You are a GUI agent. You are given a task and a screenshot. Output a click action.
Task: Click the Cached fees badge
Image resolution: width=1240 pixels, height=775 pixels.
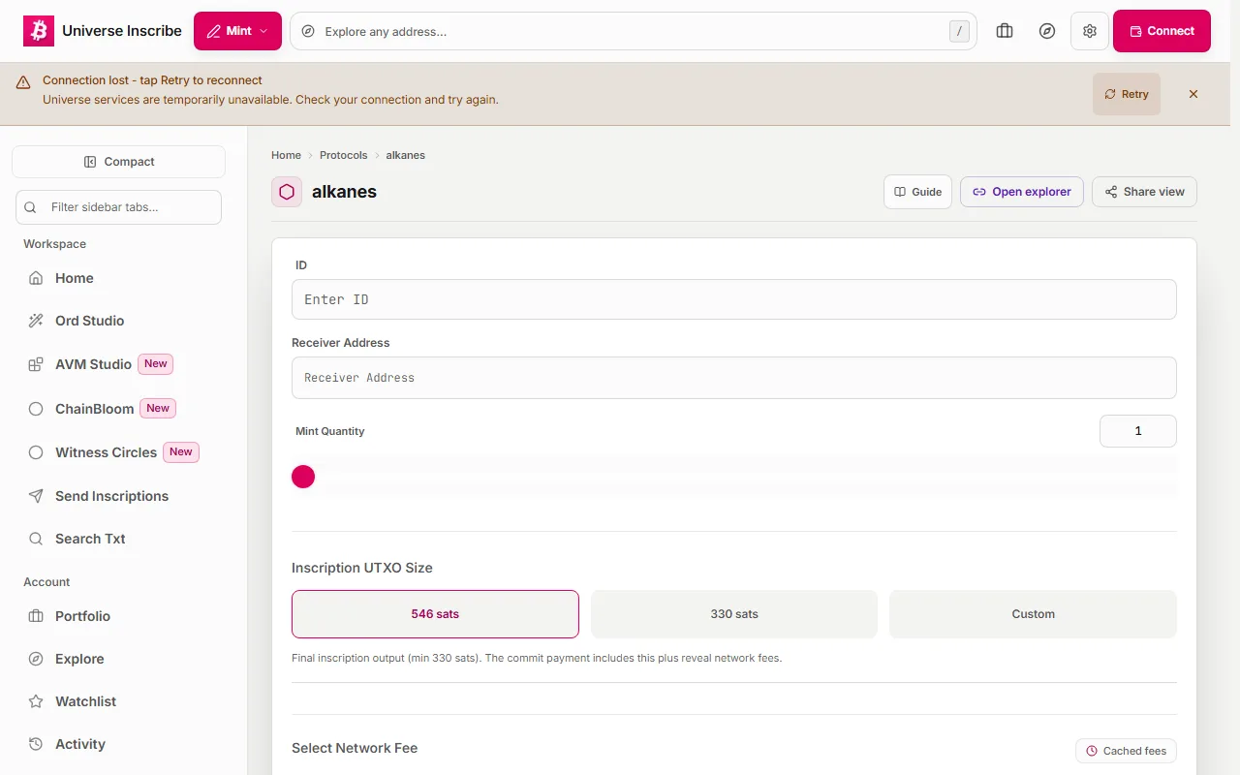1126,751
